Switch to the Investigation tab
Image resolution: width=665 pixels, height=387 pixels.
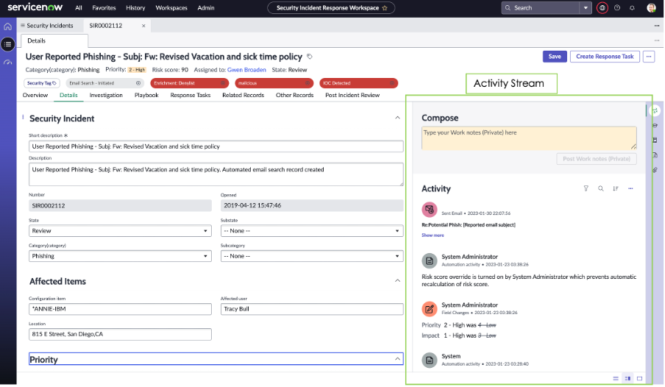tap(106, 95)
